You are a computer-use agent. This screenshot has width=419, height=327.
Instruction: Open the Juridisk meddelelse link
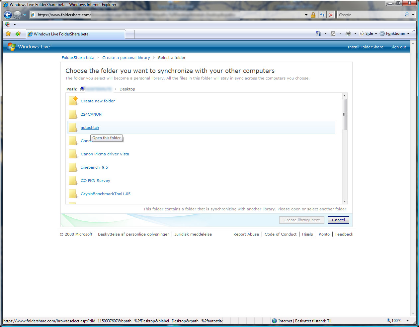(193, 234)
